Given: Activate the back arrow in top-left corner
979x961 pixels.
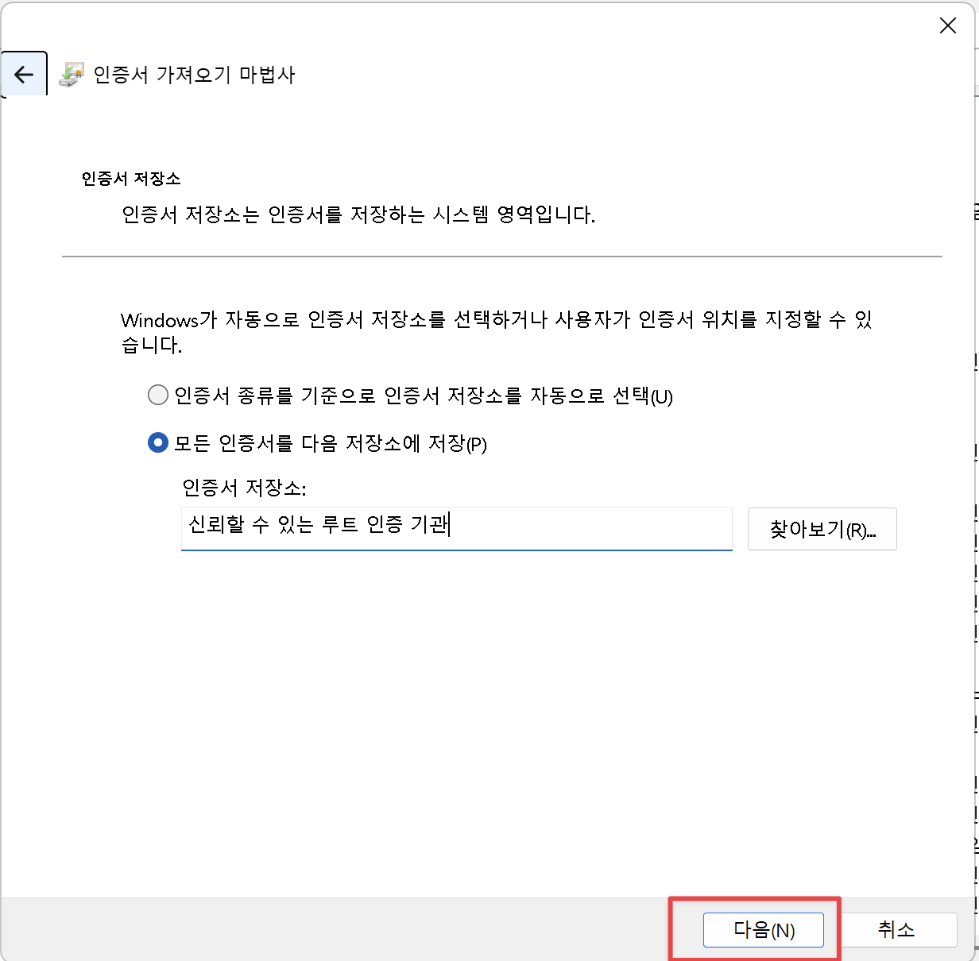Looking at the screenshot, I should pos(24,73).
